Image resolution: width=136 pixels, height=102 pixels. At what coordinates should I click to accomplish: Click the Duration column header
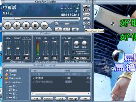coord(88,71)
